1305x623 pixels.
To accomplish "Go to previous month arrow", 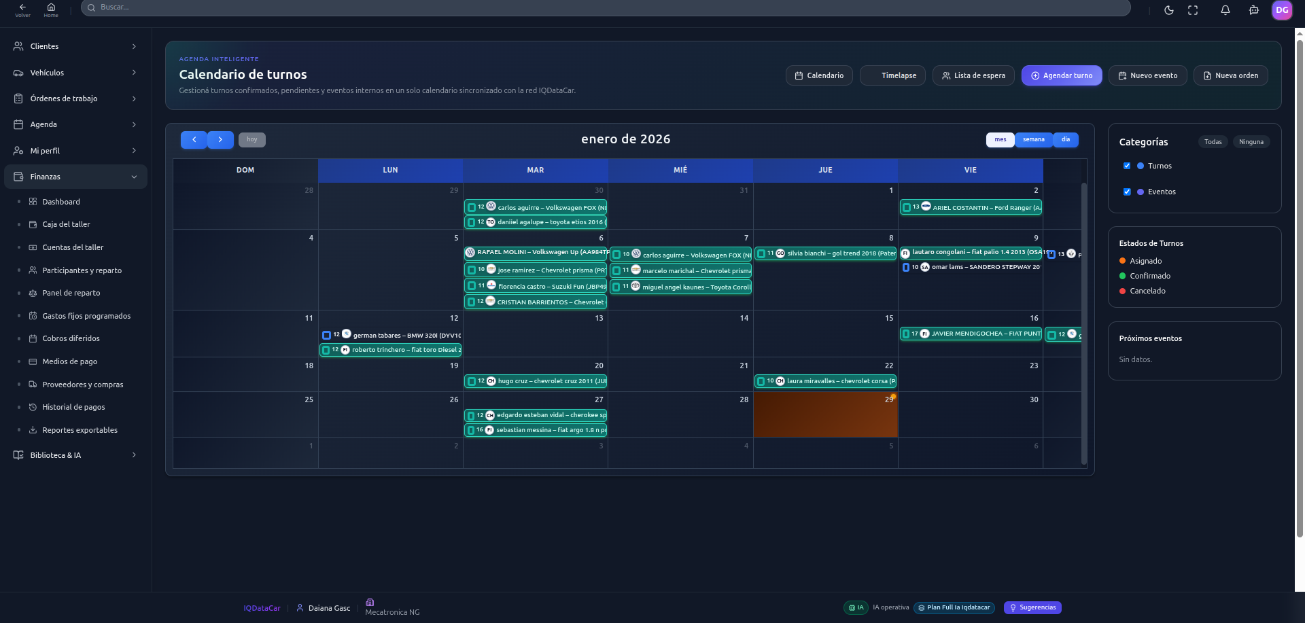I will 194,139.
